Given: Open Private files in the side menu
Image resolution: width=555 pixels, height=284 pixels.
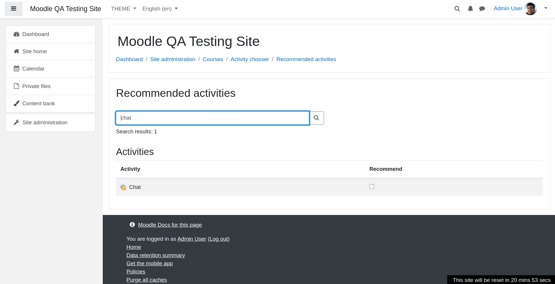Looking at the screenshot, I should (x=51, y=86).
